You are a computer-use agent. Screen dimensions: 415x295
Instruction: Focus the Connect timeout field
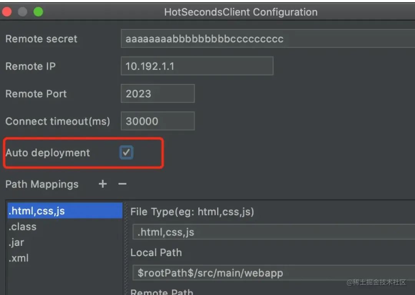click(158, 121)
